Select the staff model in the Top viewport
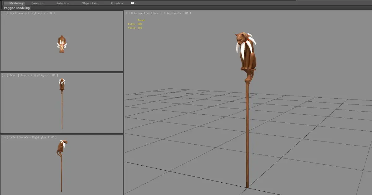372x195 pixels. (x=62, y=44)
